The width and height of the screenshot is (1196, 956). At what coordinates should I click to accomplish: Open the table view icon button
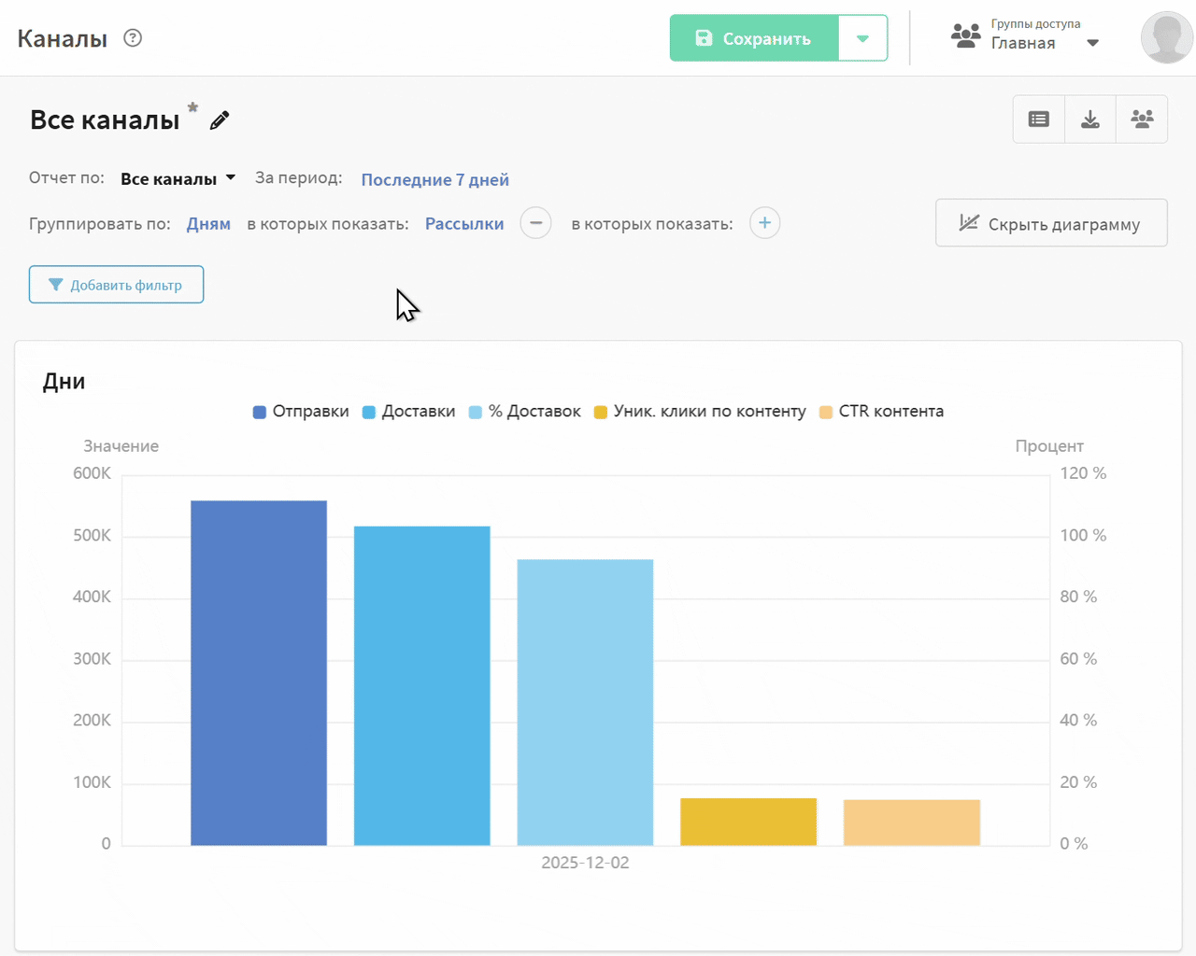(1038, 119)
